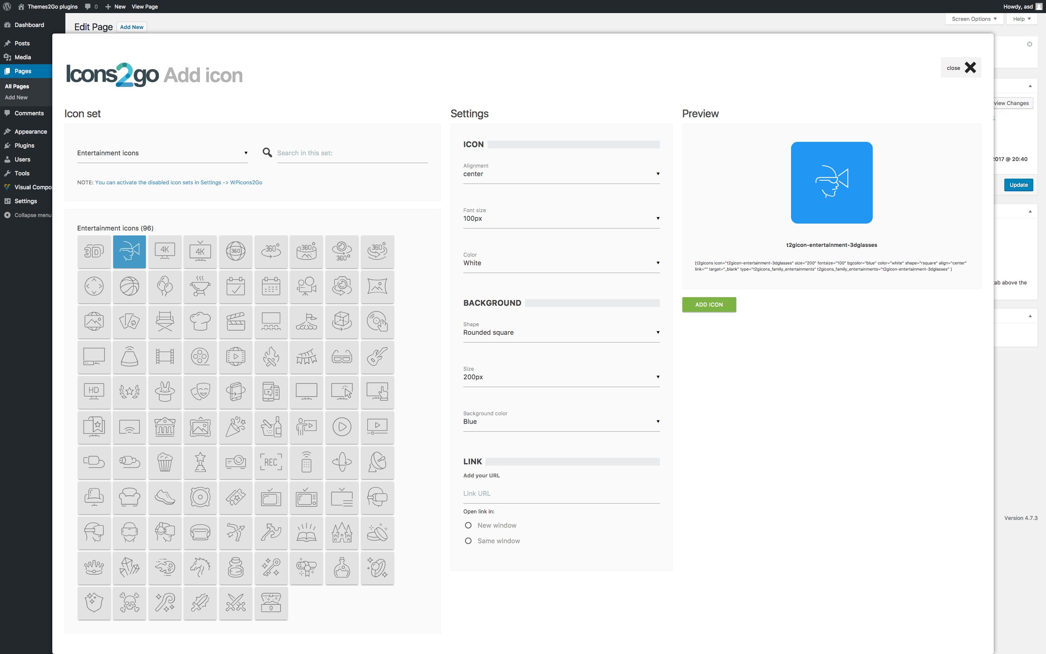Select the chef hat icon
The height and width of the screenshot is (654, 1046).
pyautogui.click(x=200, y=322)
